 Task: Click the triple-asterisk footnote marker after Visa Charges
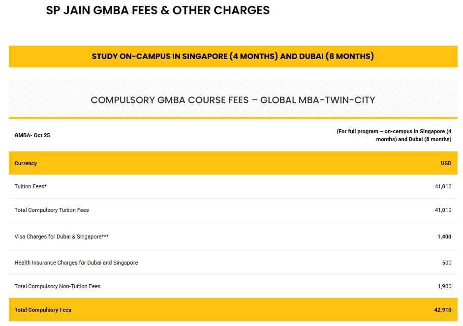pyautogui.click(x=105, y=236)
